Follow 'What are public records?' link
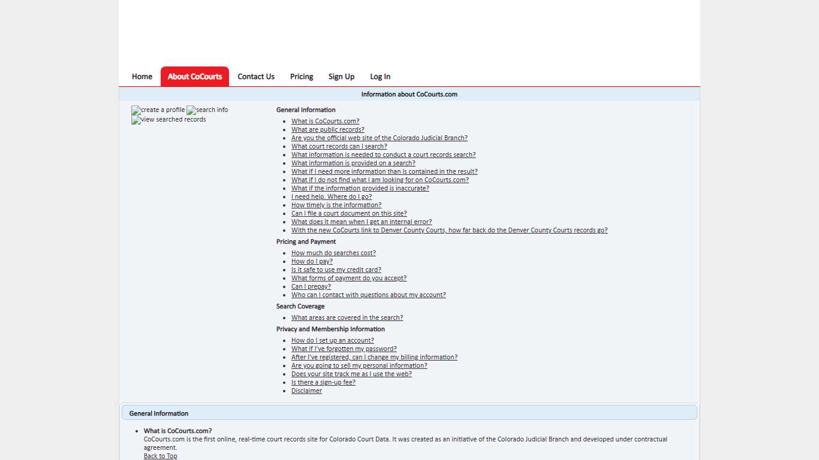This screenshot has width=819, height=460. pos(327,130)
